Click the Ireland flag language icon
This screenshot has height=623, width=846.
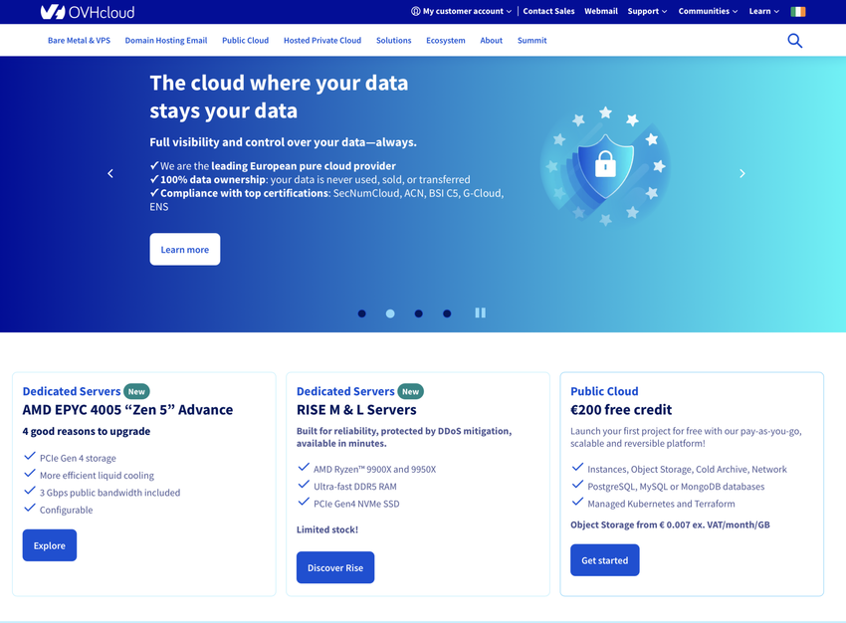tap(797, 12)
